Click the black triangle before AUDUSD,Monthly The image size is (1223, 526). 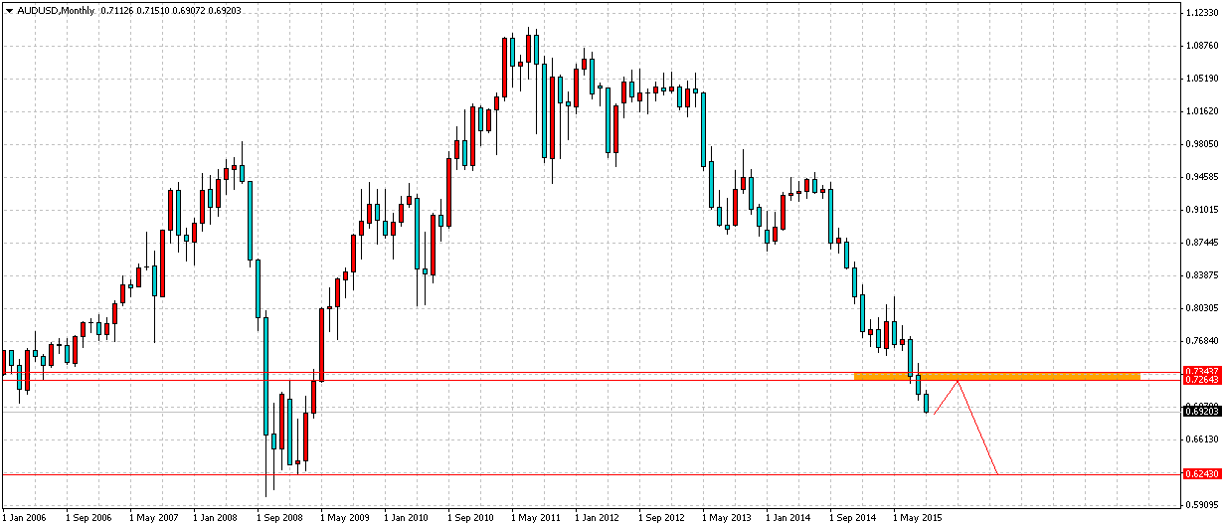pos(7,10)
